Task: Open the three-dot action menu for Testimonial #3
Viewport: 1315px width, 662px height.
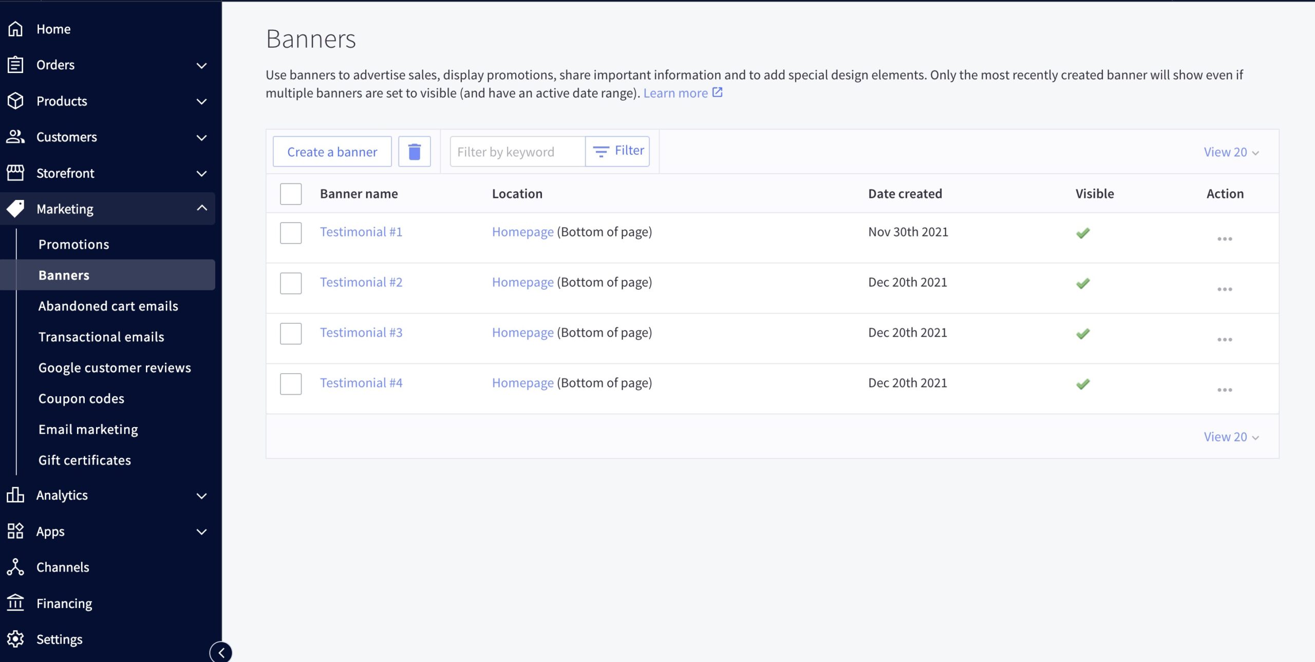Action: coord(1224,340)
